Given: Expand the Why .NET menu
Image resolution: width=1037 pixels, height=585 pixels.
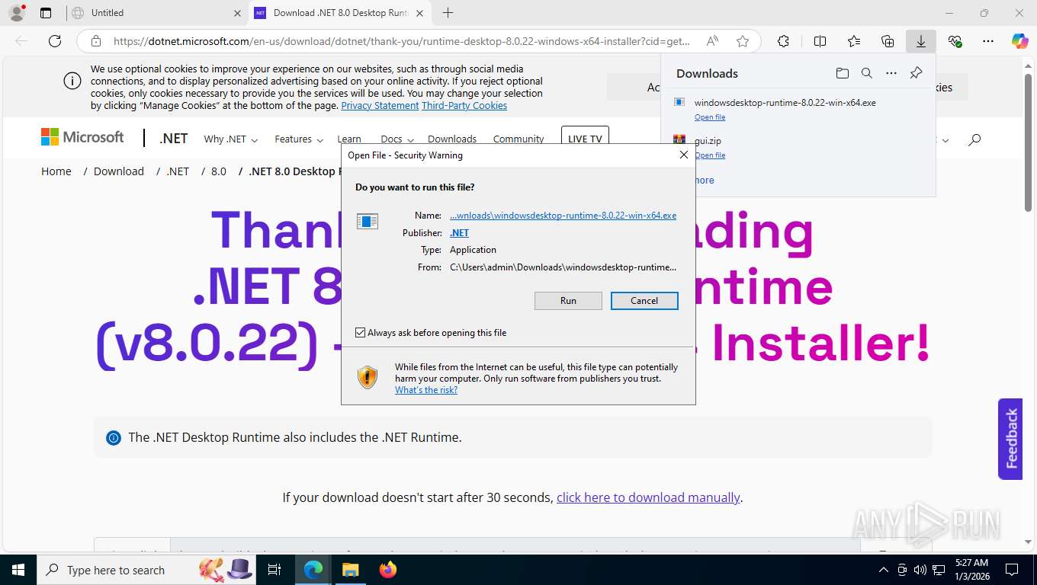Looking at the screenshot, I should [x=231, y=139].
